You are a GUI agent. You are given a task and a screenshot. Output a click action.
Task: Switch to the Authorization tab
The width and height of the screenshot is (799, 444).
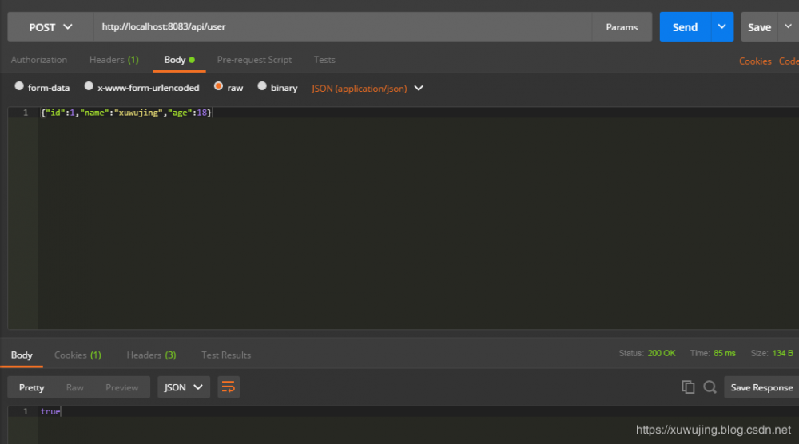click(x=38, y=60)
